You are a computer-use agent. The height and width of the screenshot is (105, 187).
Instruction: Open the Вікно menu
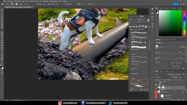click(60, 1)
